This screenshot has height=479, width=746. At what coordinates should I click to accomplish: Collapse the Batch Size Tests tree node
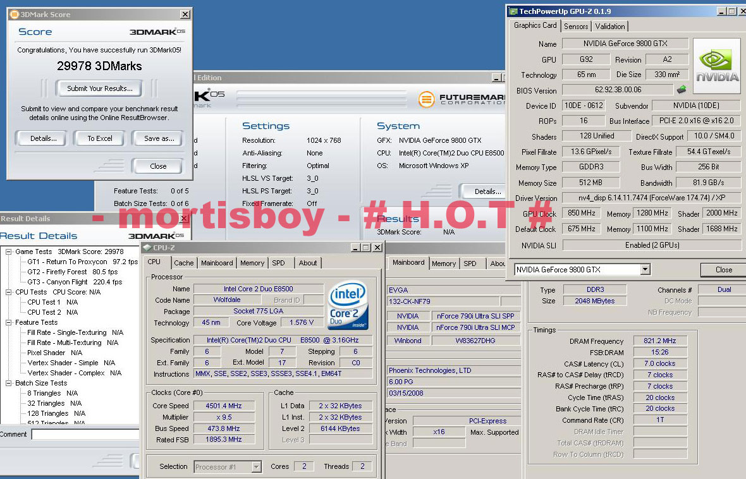click(x=9, y=383)
